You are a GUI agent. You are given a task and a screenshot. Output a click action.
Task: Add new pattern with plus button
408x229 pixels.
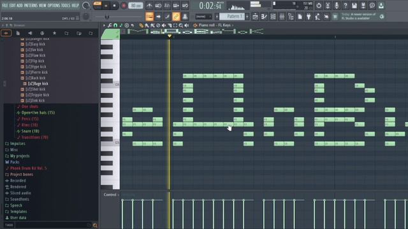click(x=247, y=17)
